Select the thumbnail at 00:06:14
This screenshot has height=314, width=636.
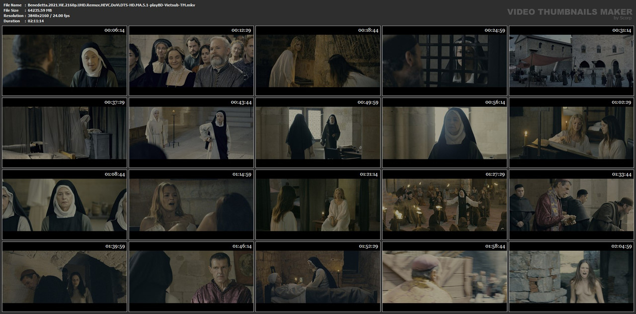(64, 61)
